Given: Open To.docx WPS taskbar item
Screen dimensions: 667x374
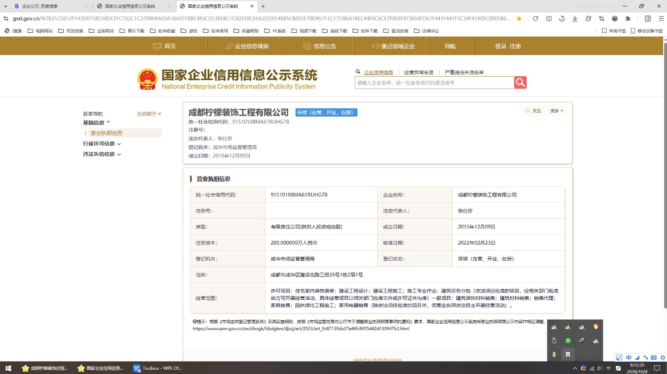Looking at the screenshot, I should point(158,368).
